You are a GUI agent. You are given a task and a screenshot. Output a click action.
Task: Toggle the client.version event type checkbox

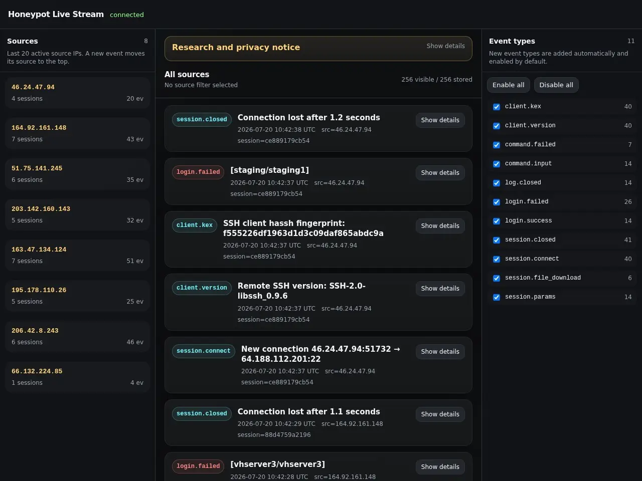(497, 126)
